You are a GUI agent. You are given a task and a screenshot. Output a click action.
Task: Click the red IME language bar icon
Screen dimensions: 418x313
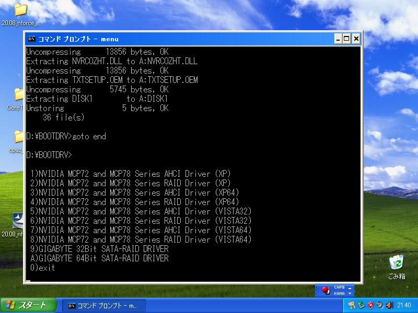coord(326,290)
